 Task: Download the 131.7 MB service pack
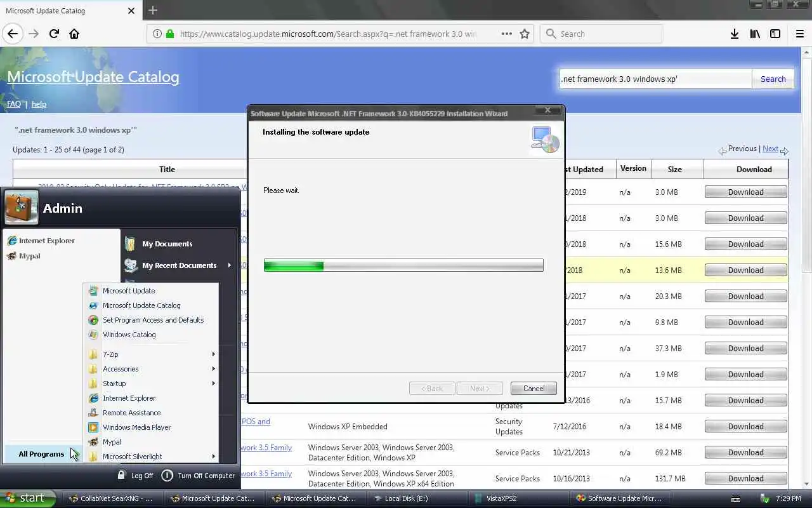(x=746, y=479)
